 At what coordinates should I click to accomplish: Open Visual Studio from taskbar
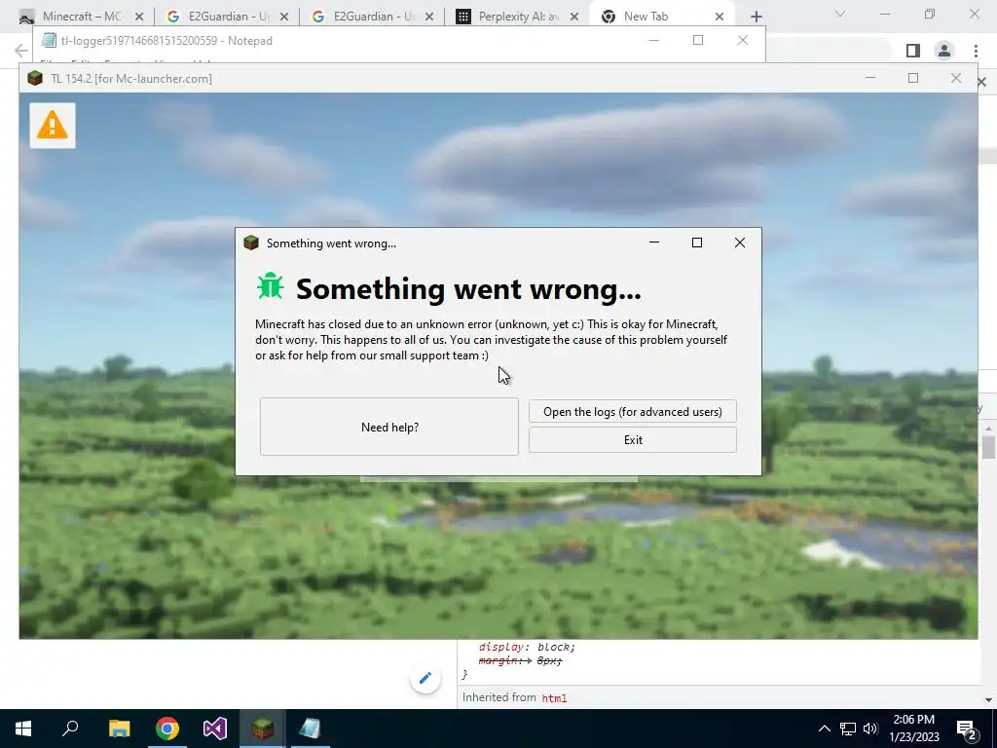(215, 729)
